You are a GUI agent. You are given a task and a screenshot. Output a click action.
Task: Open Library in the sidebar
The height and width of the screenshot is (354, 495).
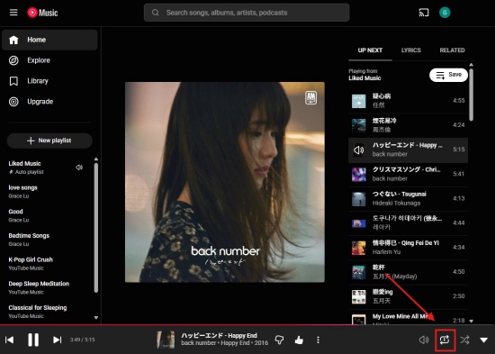[49, 81]
